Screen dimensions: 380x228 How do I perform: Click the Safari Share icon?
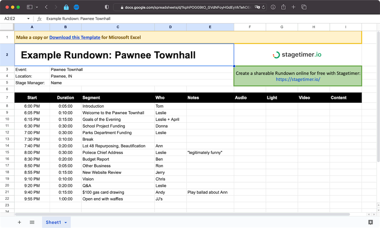click(283, 7)
